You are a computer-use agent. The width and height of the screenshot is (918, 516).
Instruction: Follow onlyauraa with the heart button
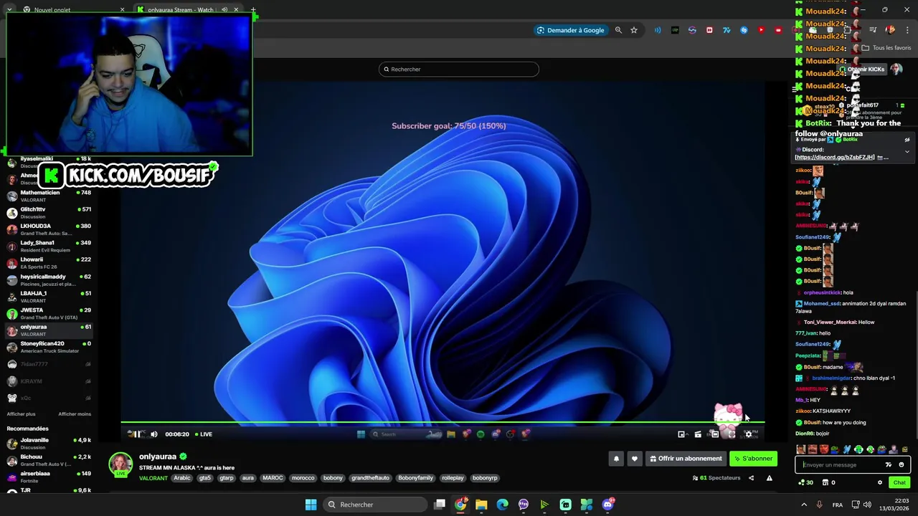click(634, 459)
